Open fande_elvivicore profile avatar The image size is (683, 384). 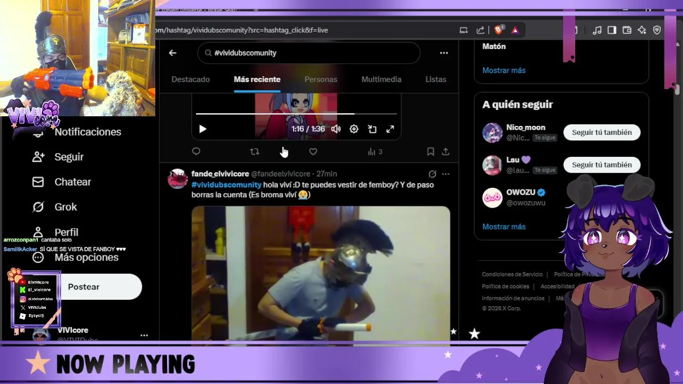(178, 179)
